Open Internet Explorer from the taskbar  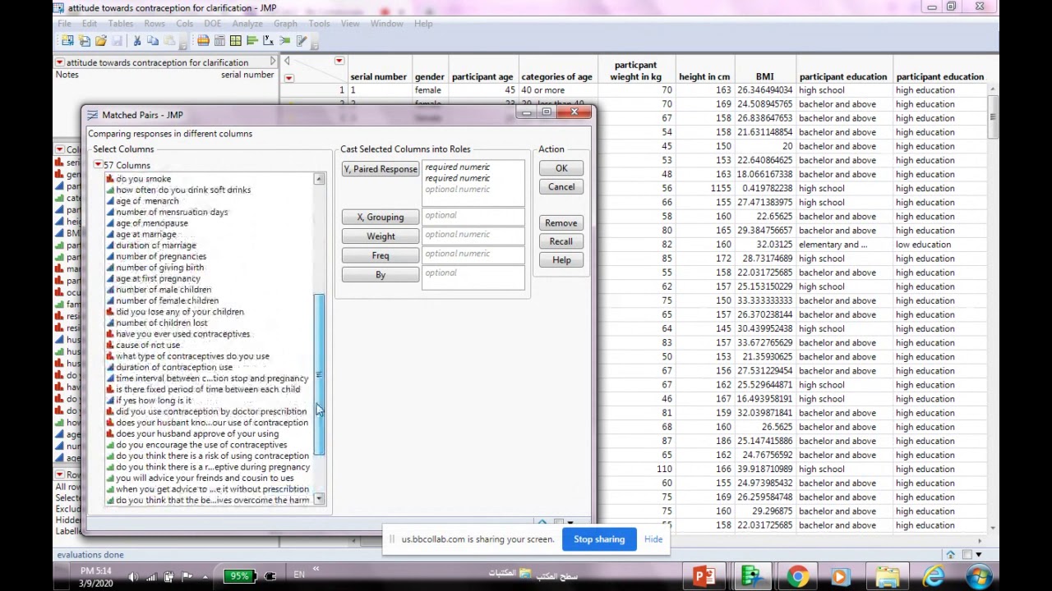pos(934,577)
